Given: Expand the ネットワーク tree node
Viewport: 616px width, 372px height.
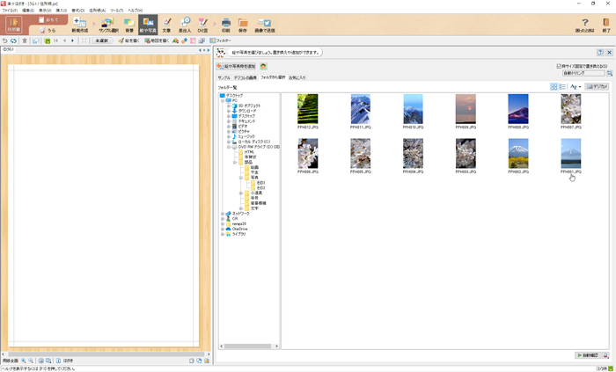Looking at the screenshot, I should pyautogui.click(x=223, y=213).
